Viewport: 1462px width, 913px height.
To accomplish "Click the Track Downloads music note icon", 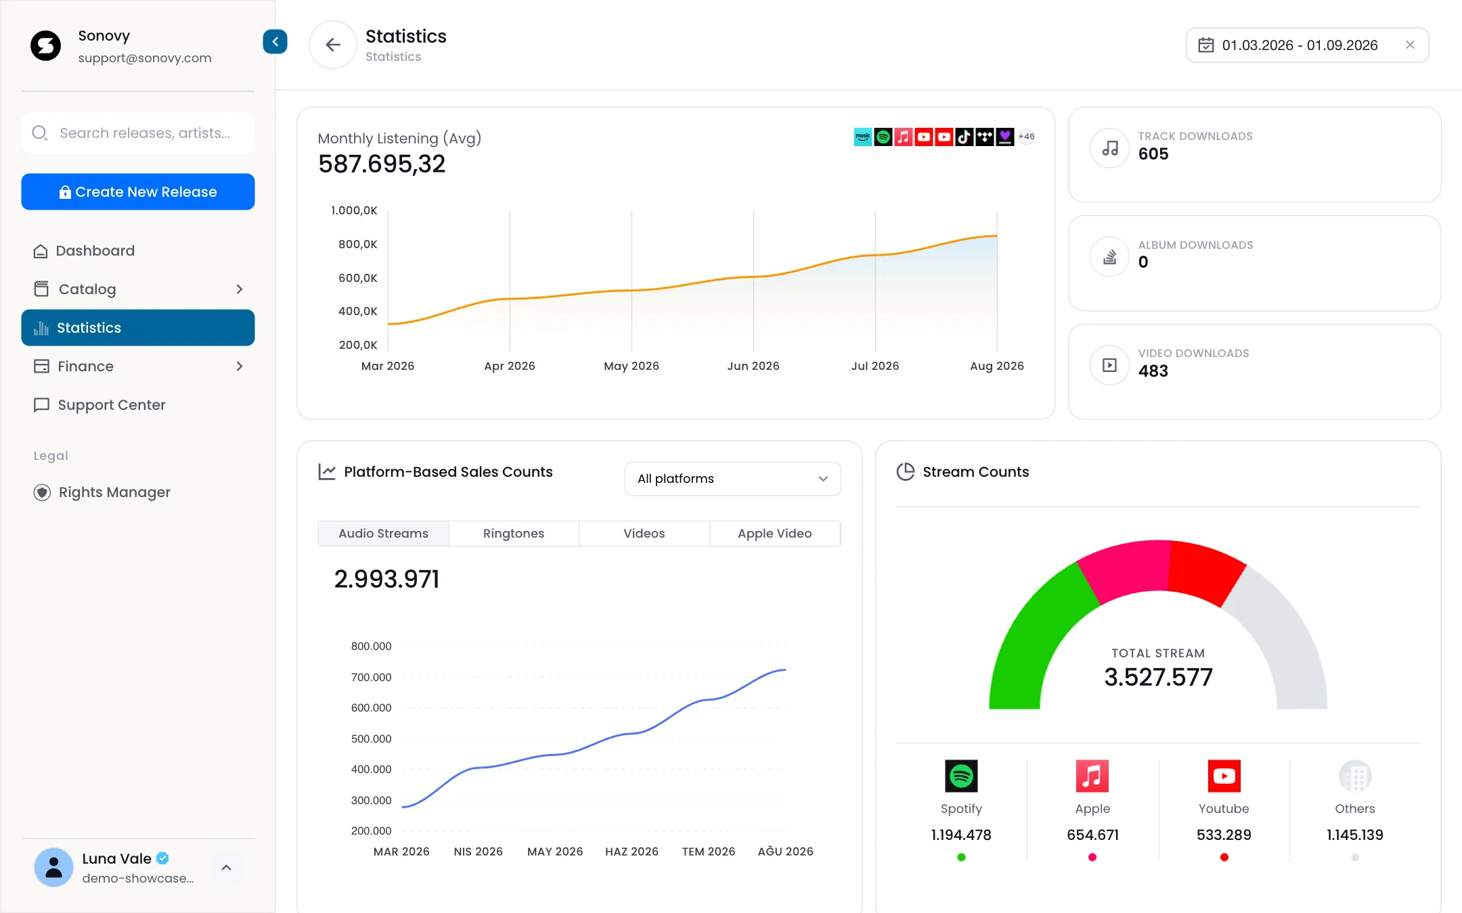I will tap(1110, 148).
